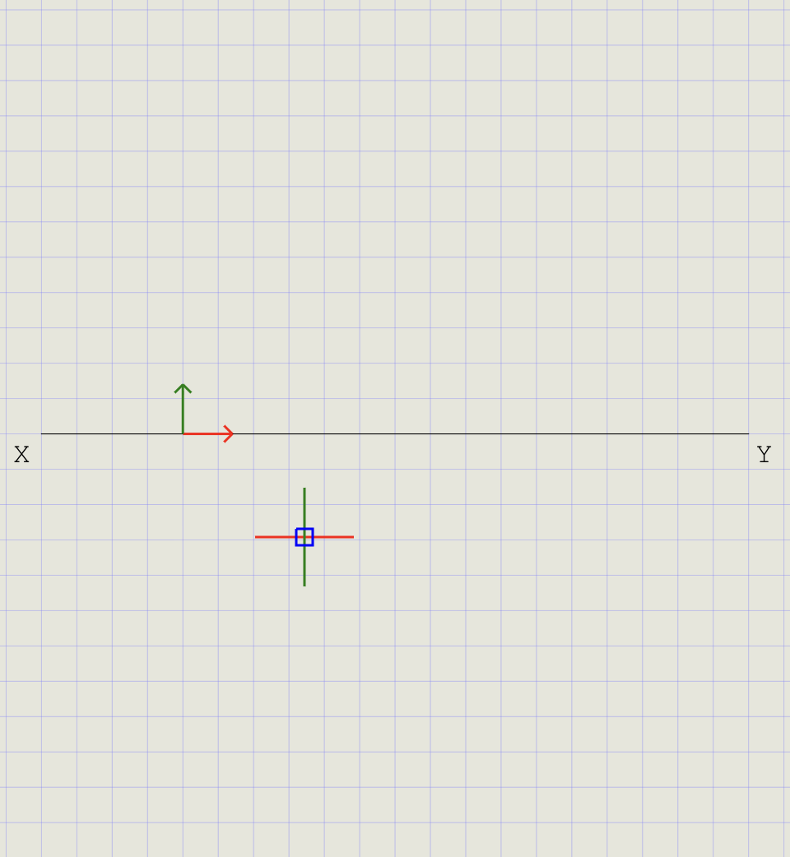Click the left end of the red crosshair line

click(257, 537)
